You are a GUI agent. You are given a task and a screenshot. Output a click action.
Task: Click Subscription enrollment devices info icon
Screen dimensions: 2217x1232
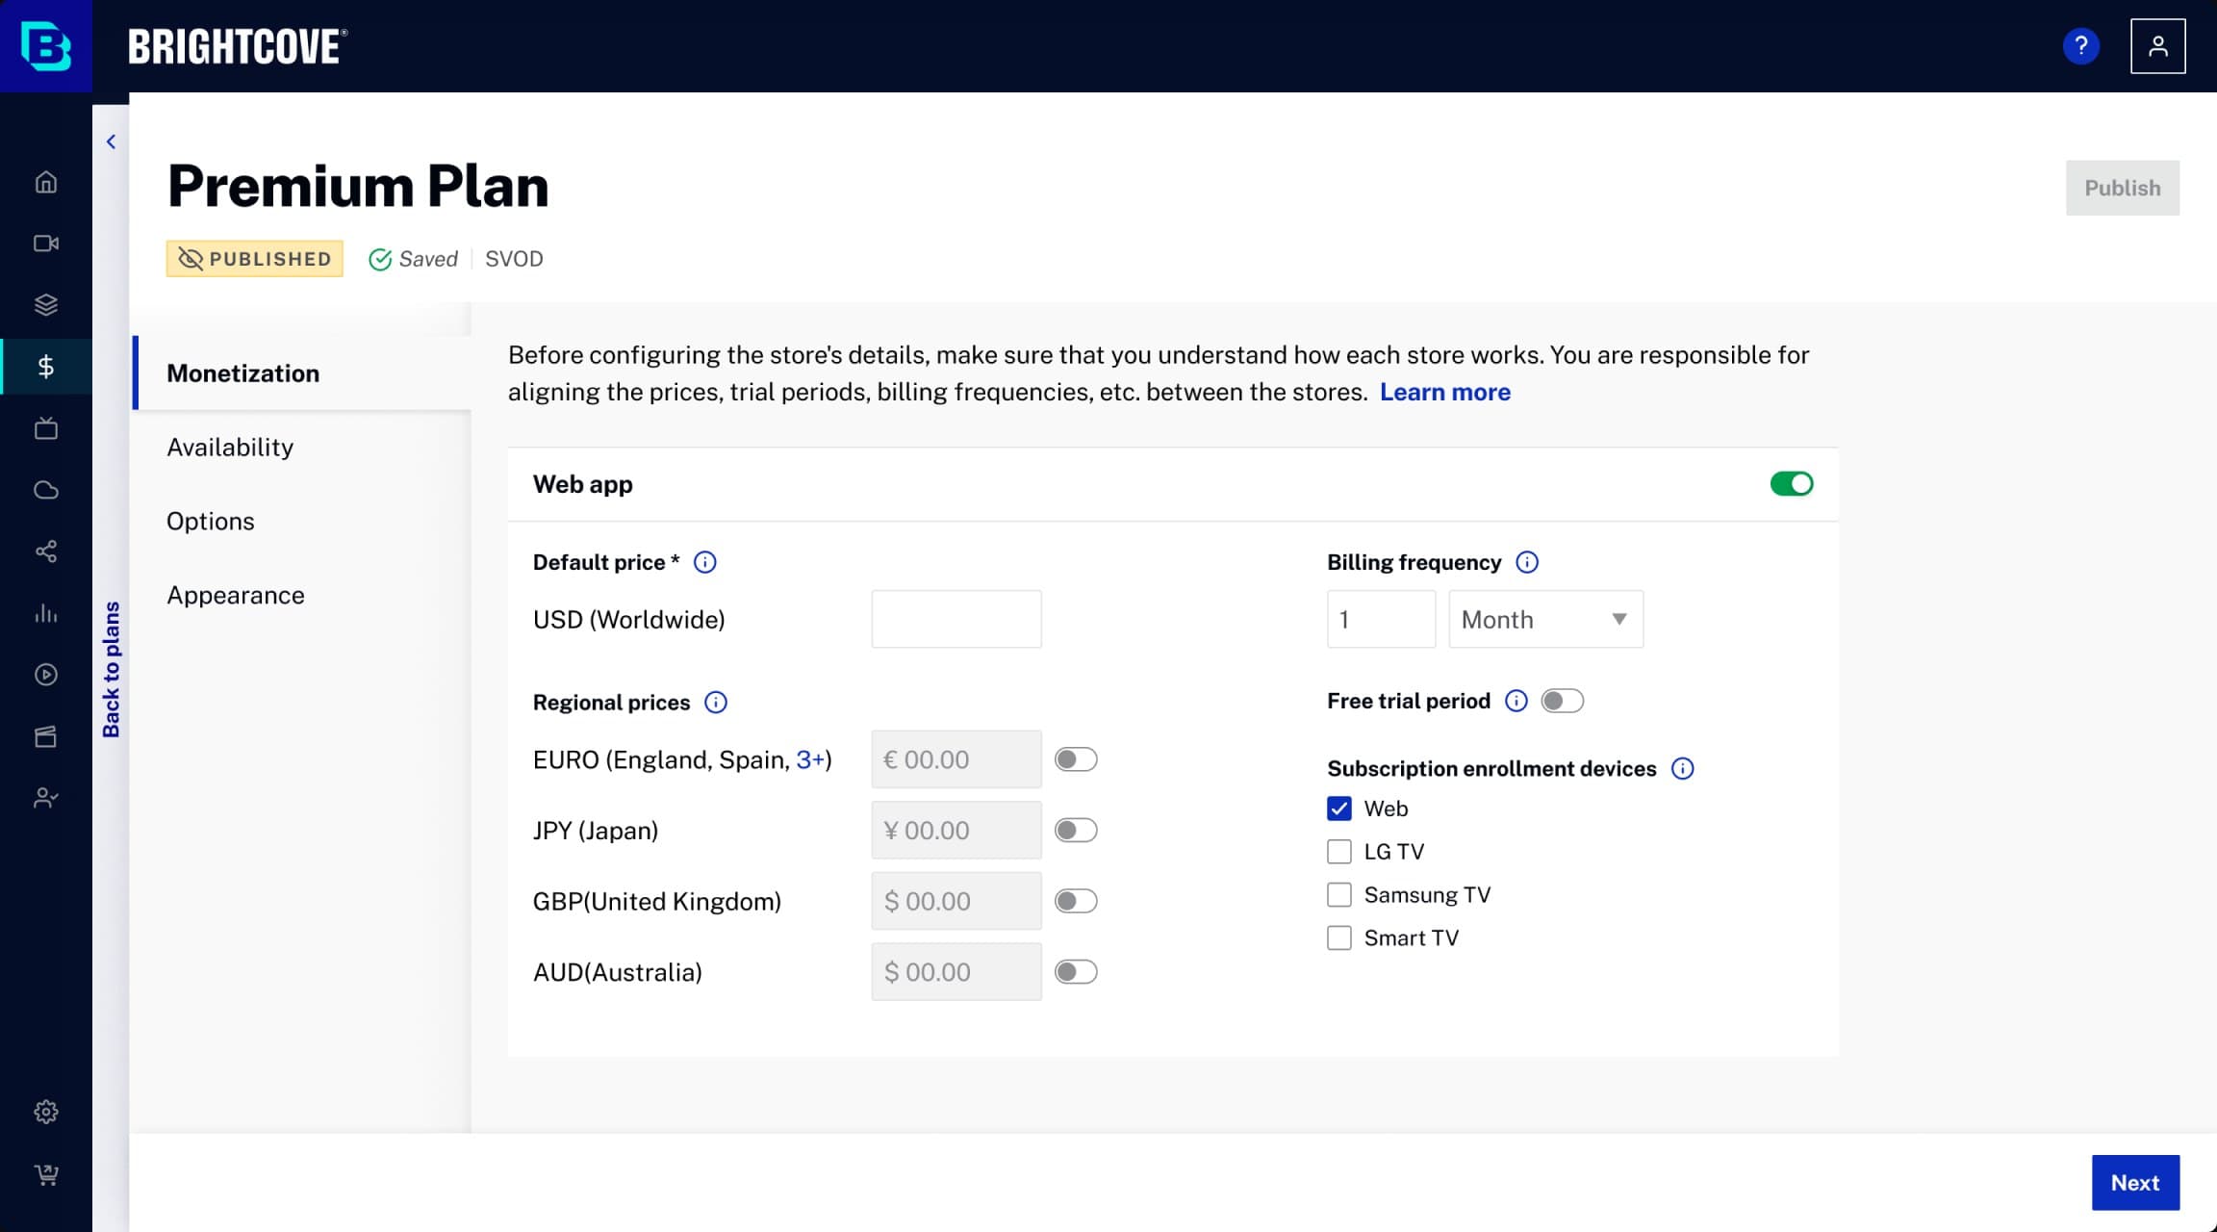click(1683, 768)
